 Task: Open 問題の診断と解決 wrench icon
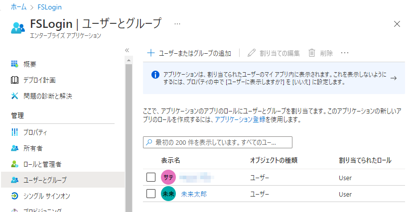coord(14,96)
